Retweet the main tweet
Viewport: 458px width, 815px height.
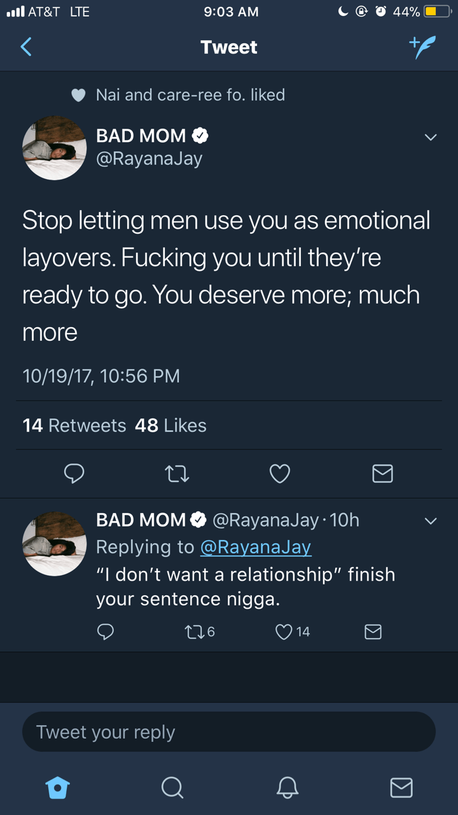click(177, 473)
